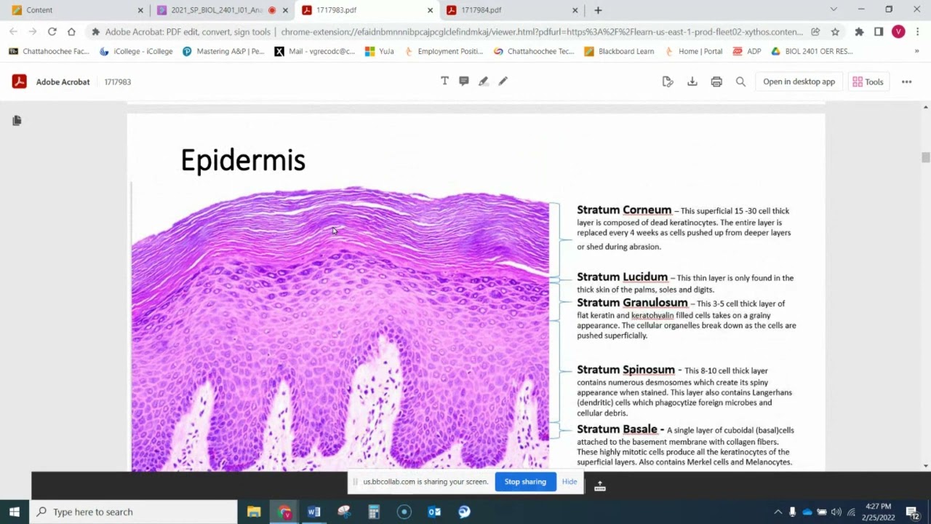
Task: Select the Draw pencil tool
Action: click(503, 81)
